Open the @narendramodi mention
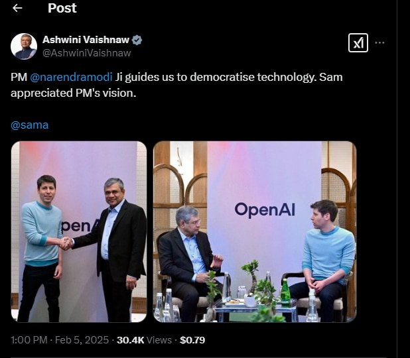This screenshot has height=358, width=410. [71, 78]
